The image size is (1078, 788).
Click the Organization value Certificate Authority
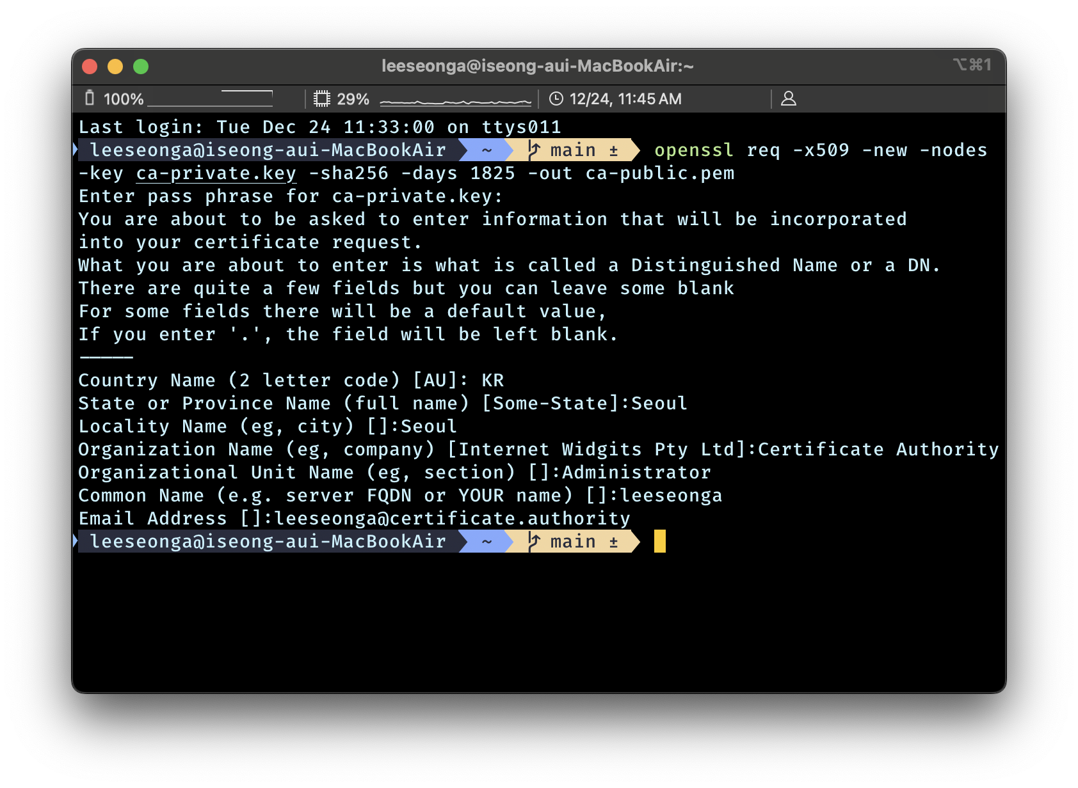[878, 450]
